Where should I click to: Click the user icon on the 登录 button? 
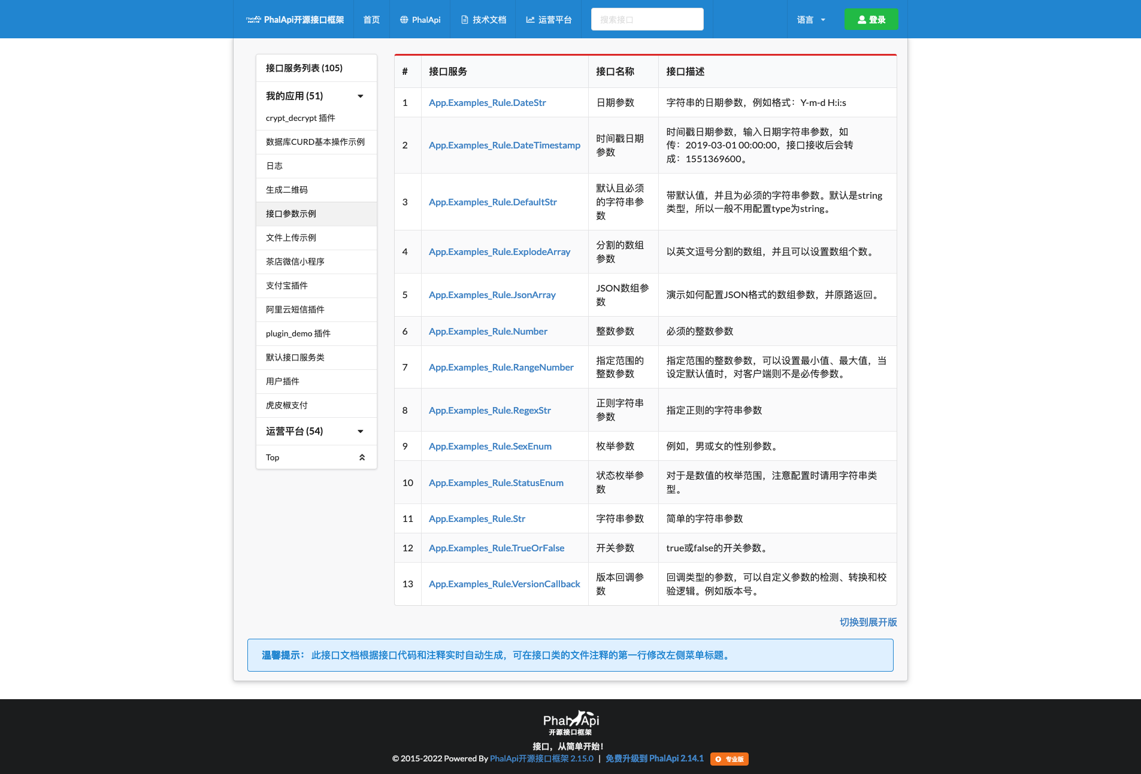click(862, 20)
